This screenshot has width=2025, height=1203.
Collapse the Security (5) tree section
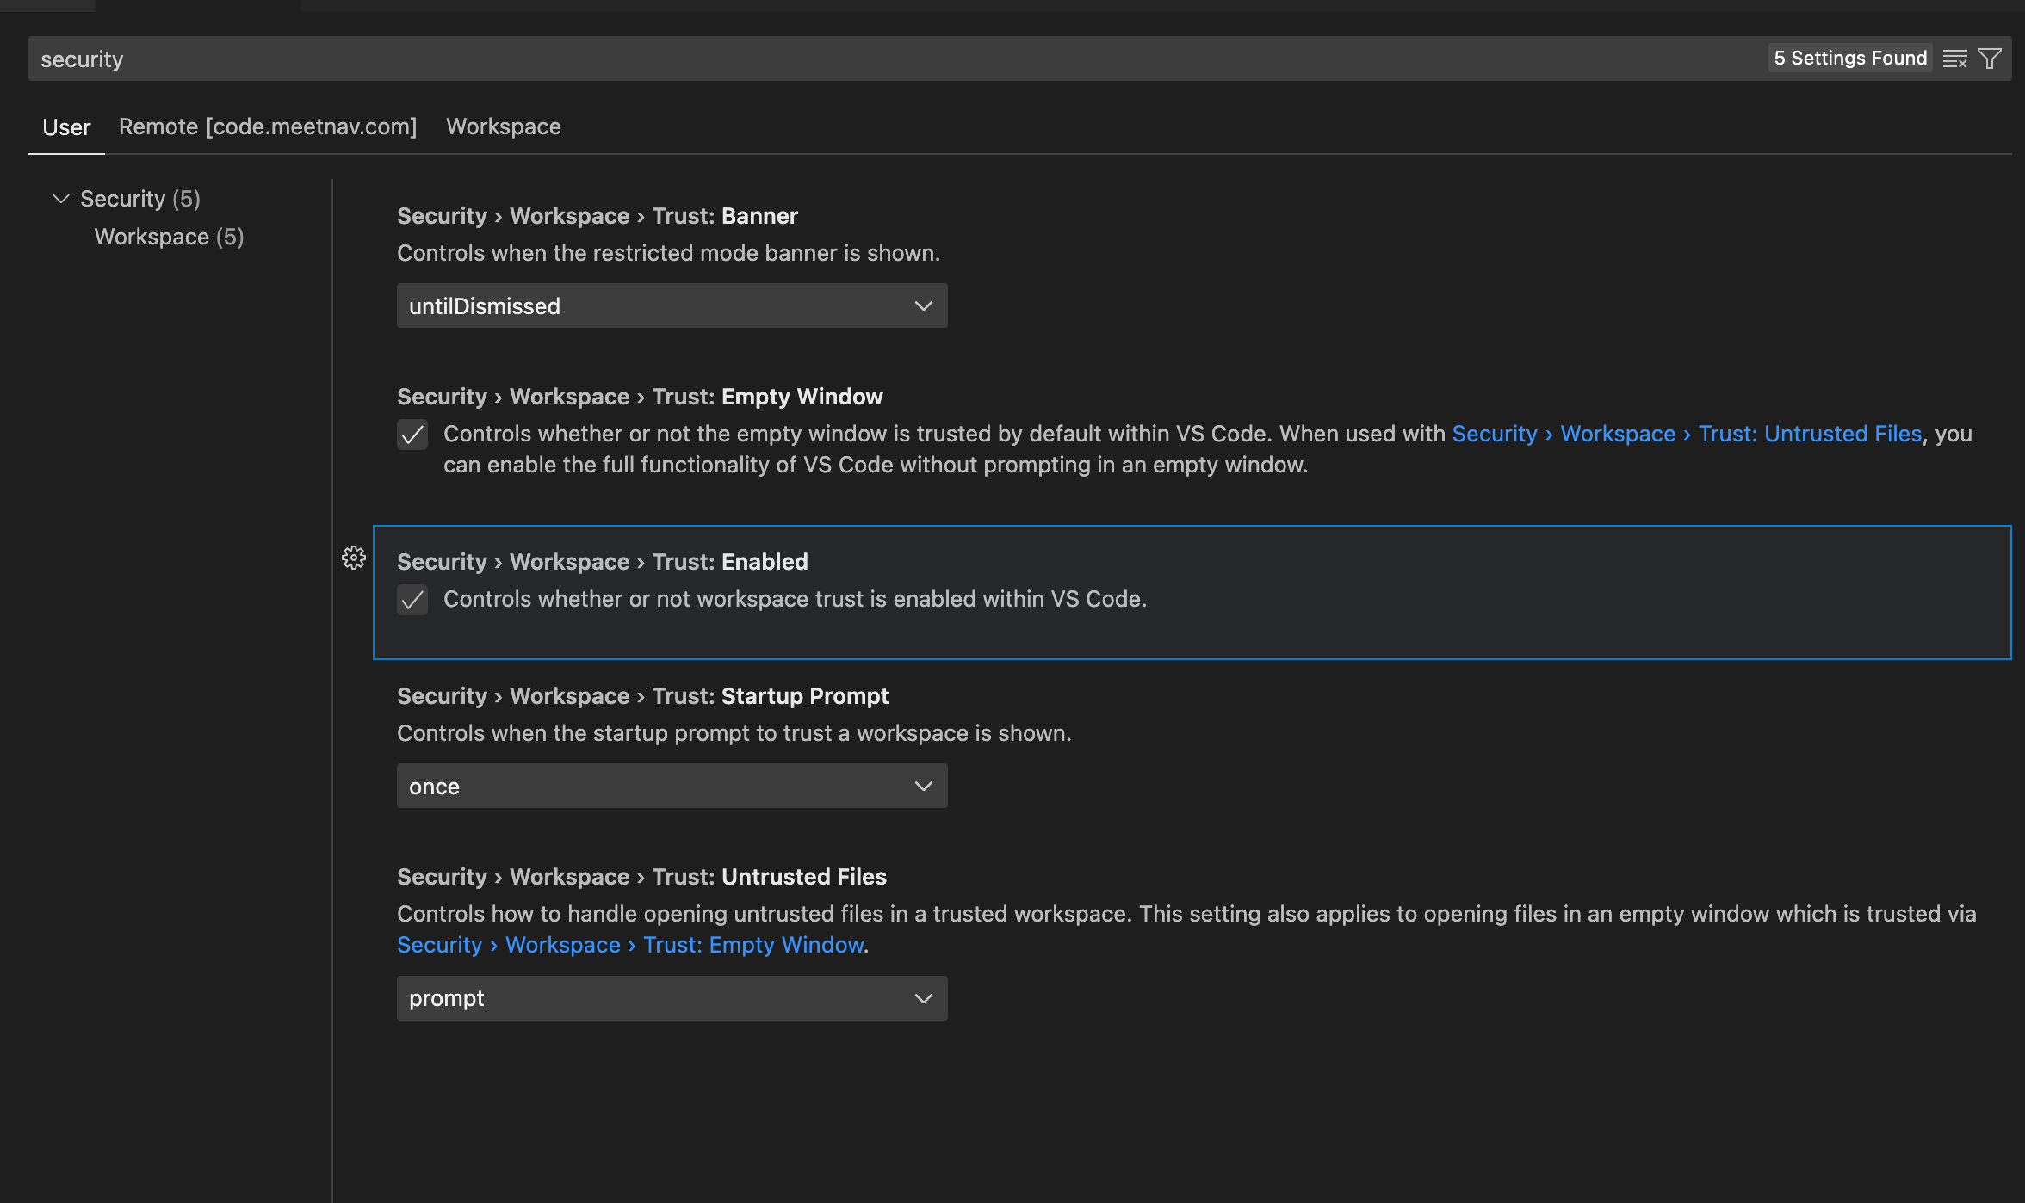[x=61, y=199]
